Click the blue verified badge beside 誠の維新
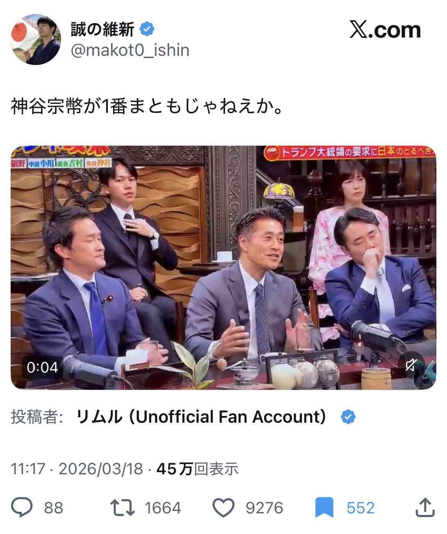The image size is (447, 534). [147, 29]
